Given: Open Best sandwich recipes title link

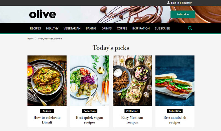Looking at the screenshot, I should pyautogui.click(x=175, y=120).
